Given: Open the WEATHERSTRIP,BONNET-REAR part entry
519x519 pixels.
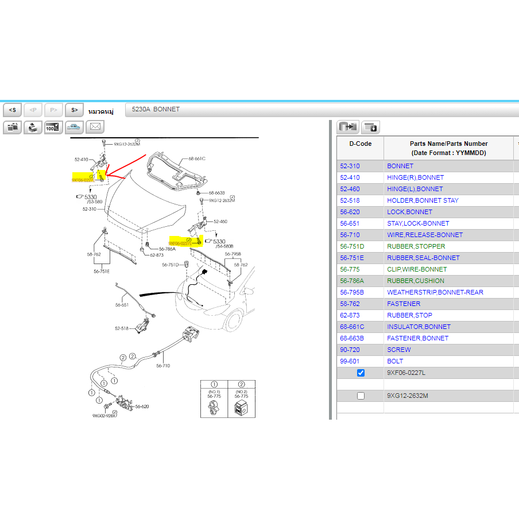Looking at the screenshot, I should [435, 292].
